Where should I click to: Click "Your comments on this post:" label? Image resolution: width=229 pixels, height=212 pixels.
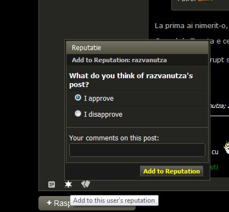tap(114, 138)
